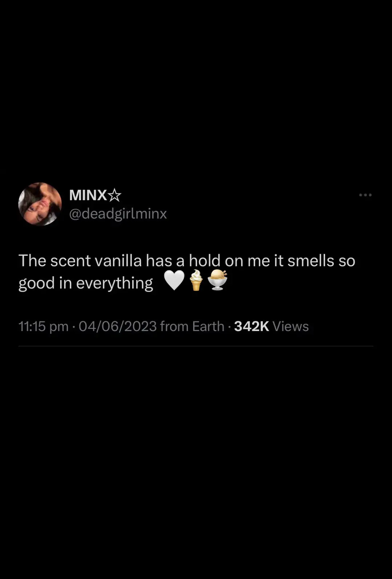Click the word "hold" in the tweet
The width and height of the screenshot is (392, 579).
click(205, 261)
